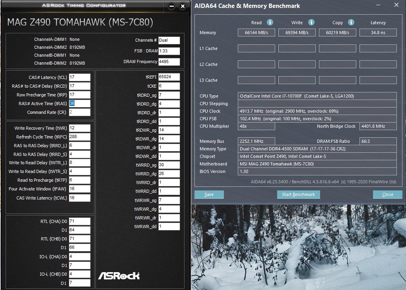The image size is (406, 290).
Task: Click the tREFI value field
Action: (169, 77)
